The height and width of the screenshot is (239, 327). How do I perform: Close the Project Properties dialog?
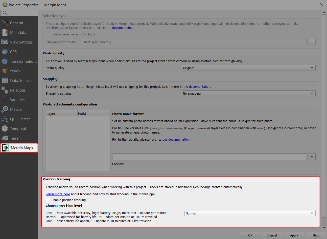pyautogui.click(x=321, y=5)
